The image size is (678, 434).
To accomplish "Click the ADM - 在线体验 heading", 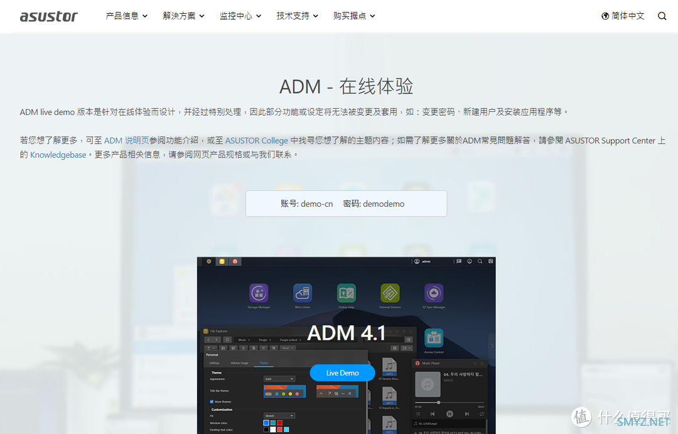I will click(x=347, y=87).
